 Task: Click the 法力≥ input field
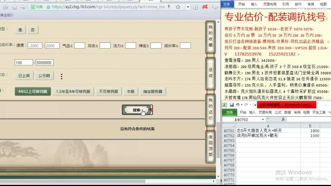pos(131,46)
